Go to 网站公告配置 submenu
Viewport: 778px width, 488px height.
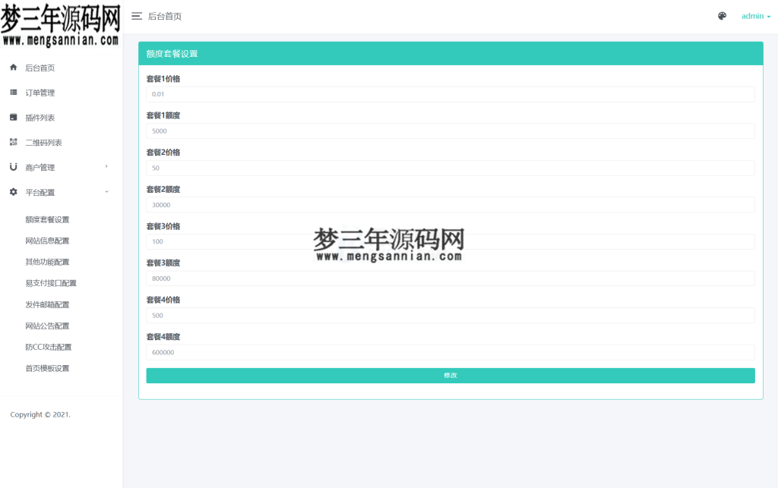(x=47, y=326)
